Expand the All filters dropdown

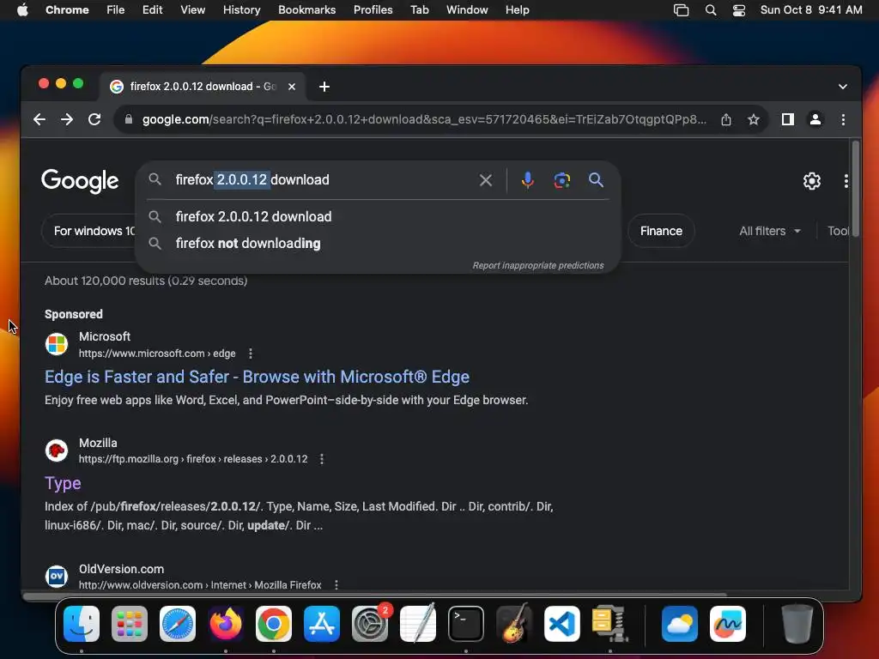(769, 231)
